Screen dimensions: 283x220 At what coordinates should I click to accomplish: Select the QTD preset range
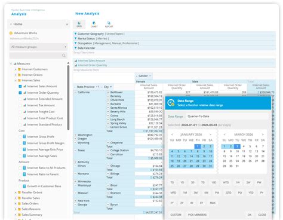(x=229, y=192)
